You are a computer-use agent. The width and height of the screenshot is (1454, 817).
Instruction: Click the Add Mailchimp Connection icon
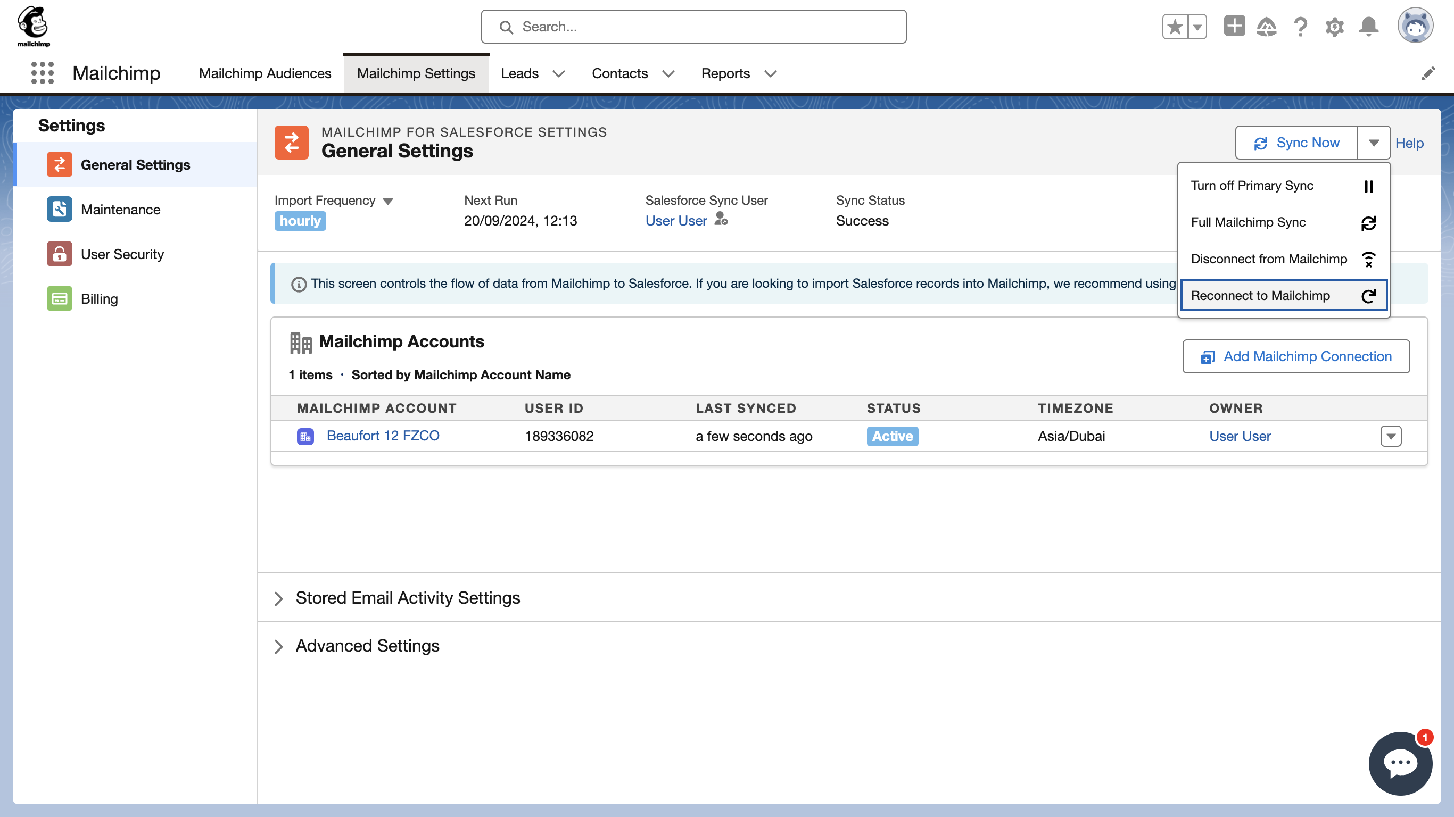1207,357
